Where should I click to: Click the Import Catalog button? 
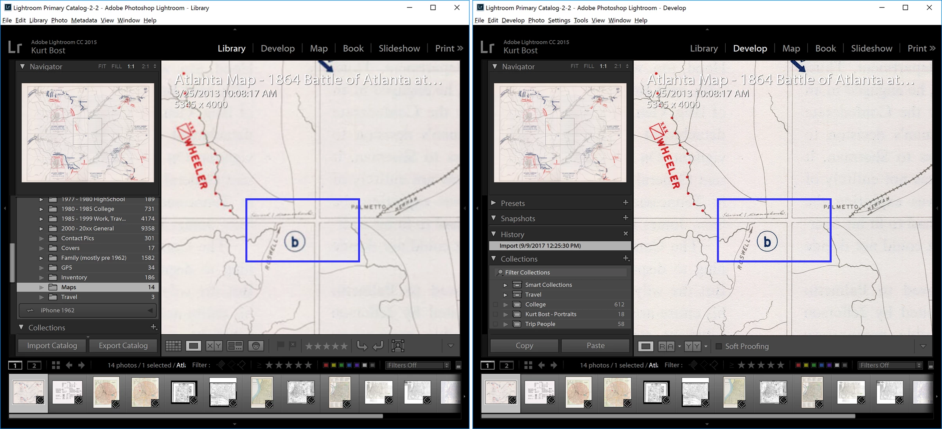[52, 345]
